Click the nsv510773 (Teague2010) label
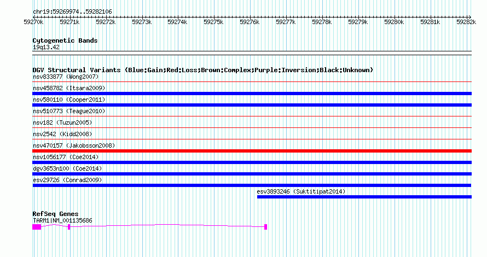Screen dimensions: 487x257 (69, 111)
